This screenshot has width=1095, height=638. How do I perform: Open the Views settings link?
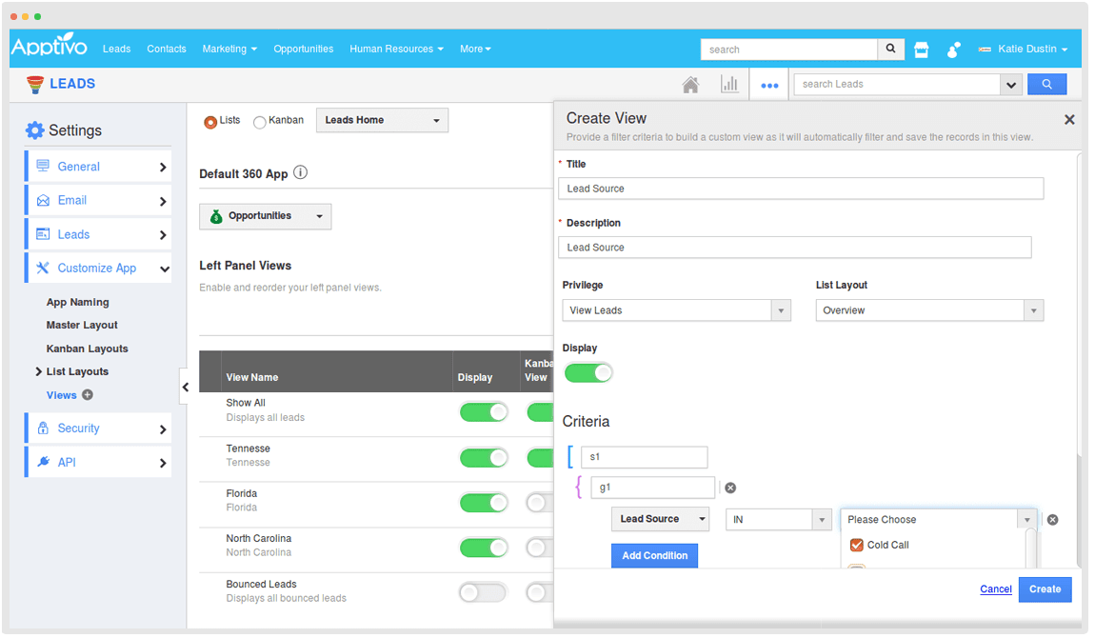click(x=62, y=396)
